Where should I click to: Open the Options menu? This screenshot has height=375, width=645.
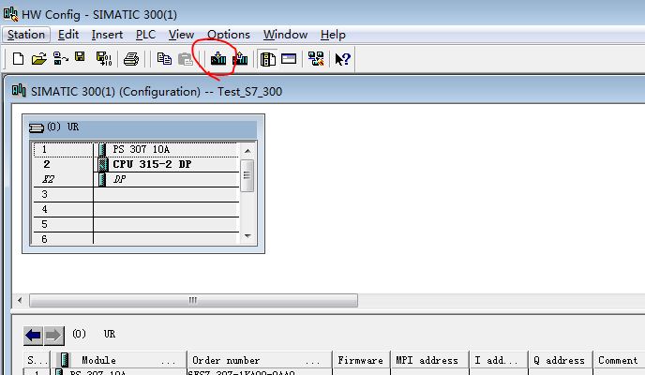(228, 35)
